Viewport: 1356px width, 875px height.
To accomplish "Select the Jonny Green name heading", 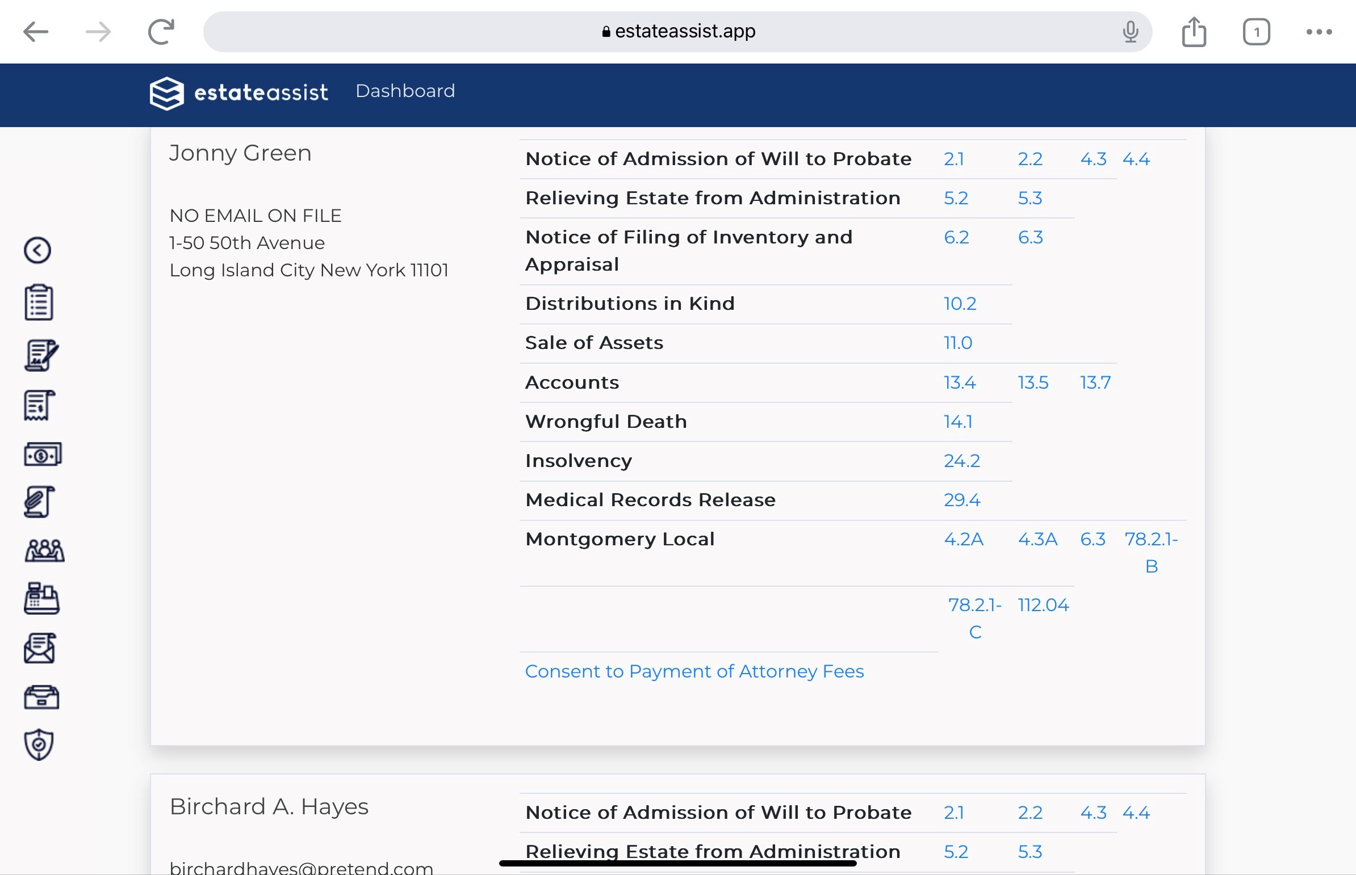I will [241, 153].
